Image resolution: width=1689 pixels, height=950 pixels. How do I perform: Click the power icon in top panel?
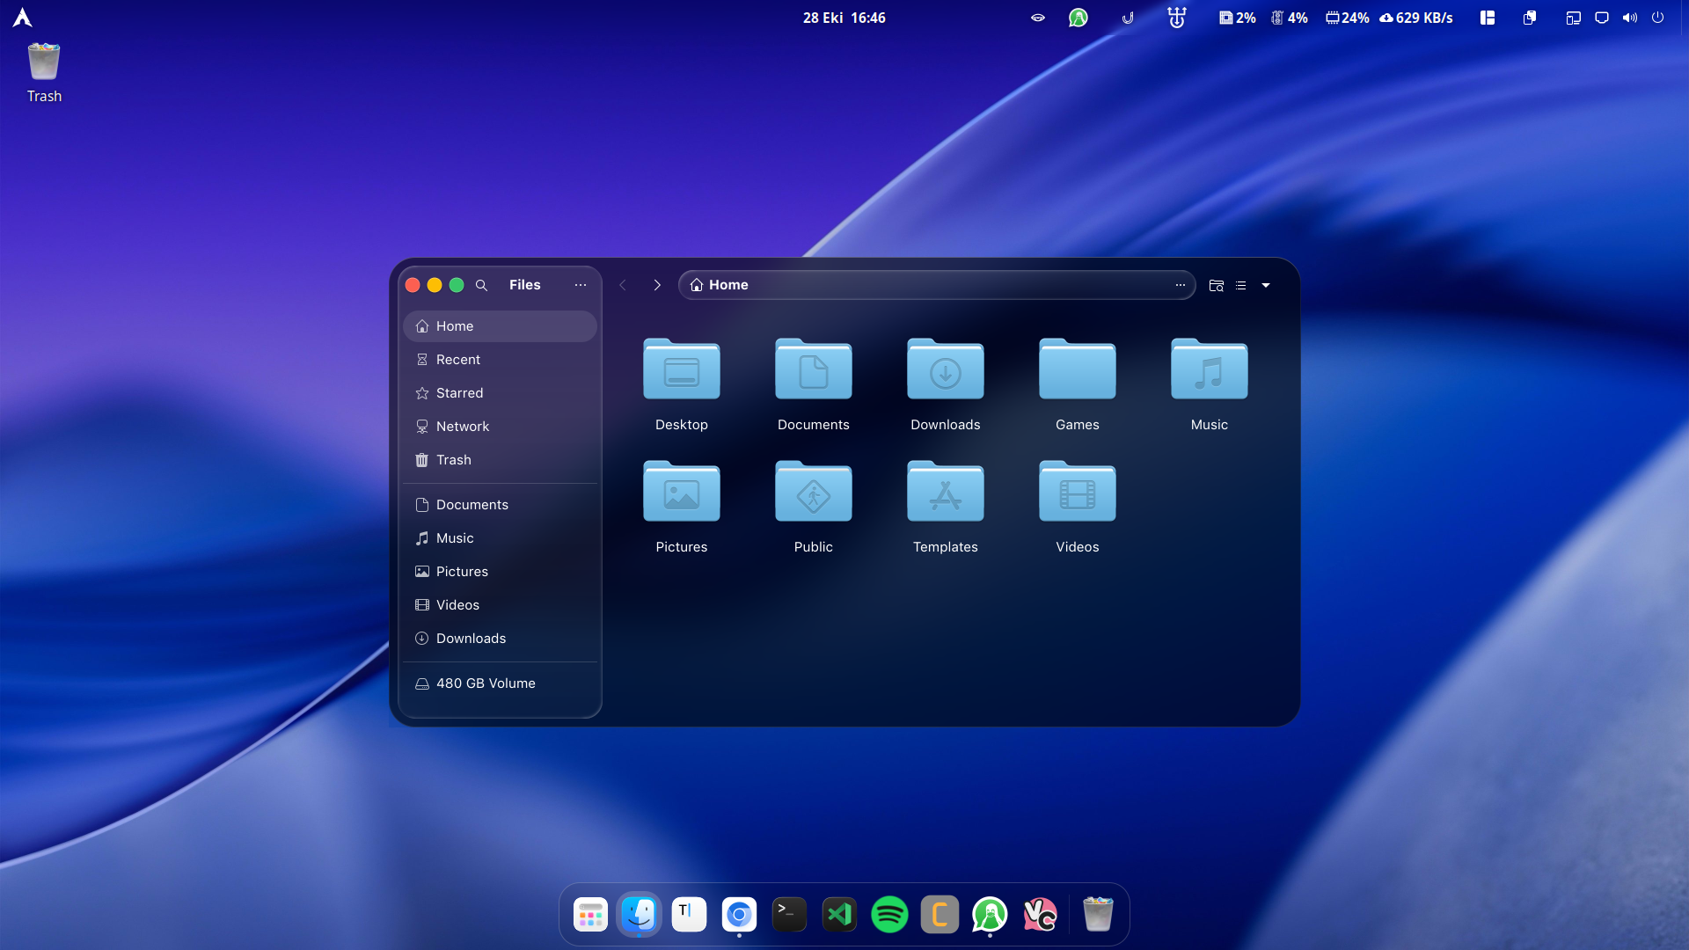coord(1657,18)
